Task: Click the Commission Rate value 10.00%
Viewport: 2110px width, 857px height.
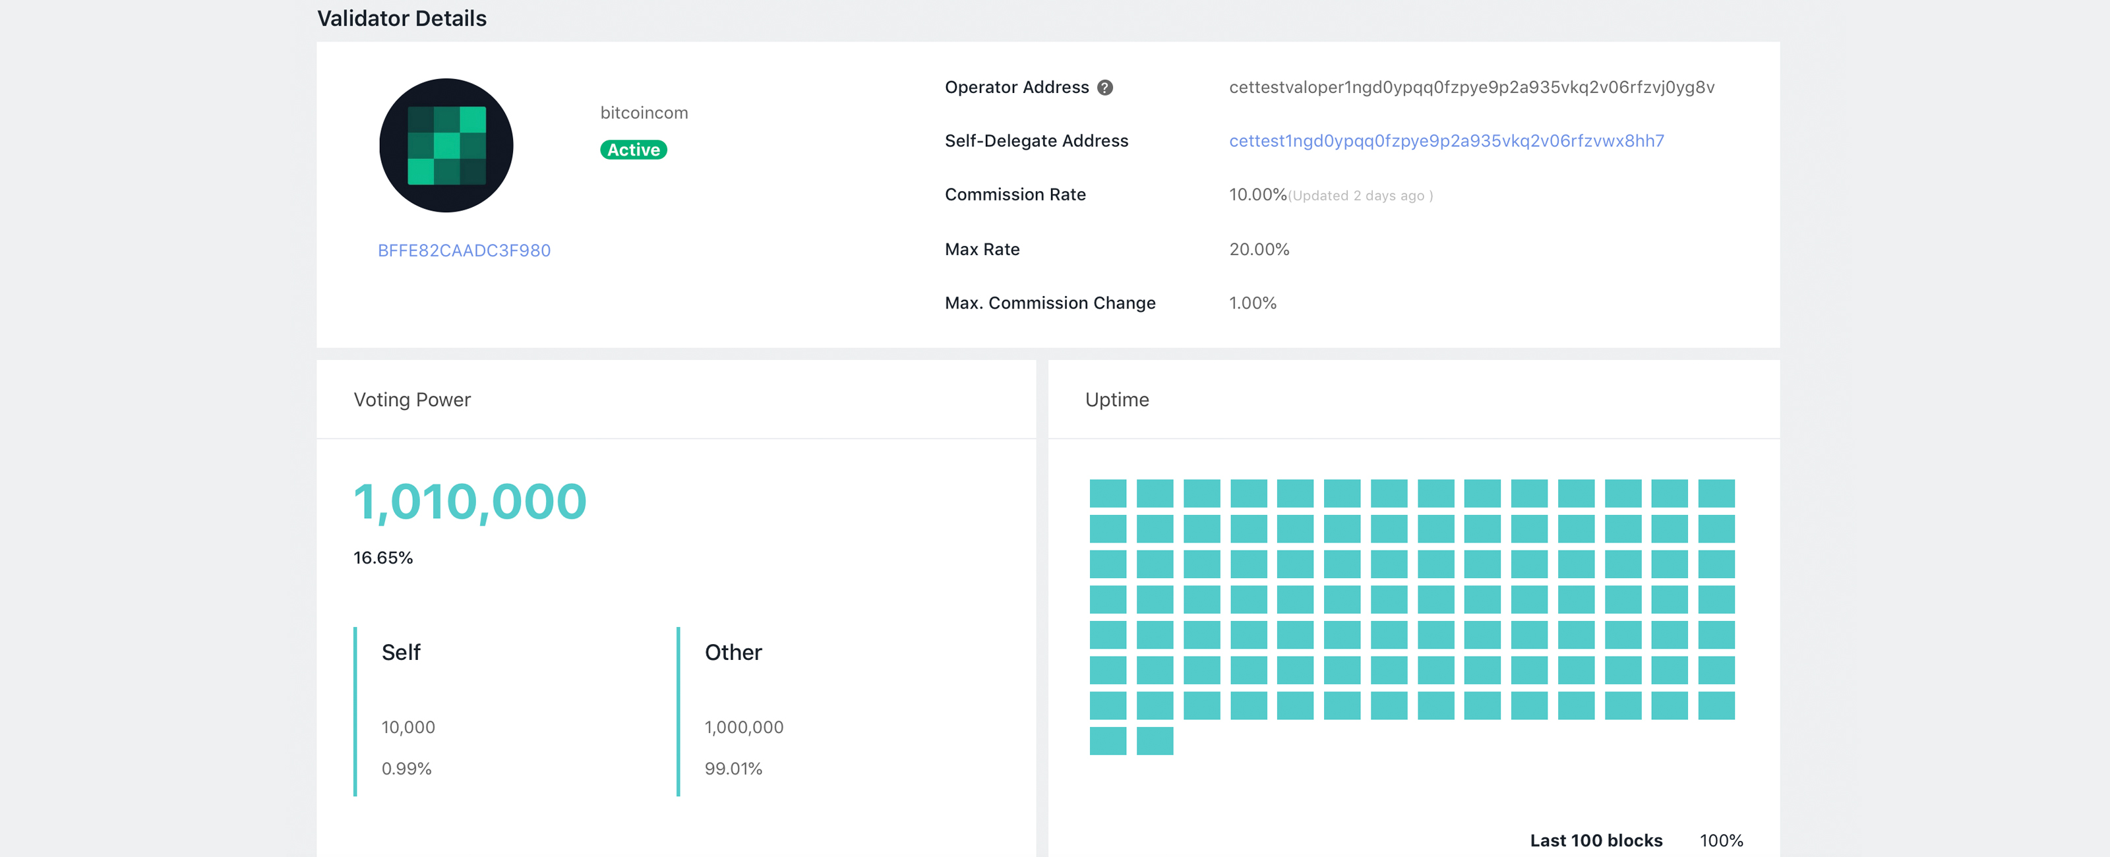Action: coord(1257,195)
